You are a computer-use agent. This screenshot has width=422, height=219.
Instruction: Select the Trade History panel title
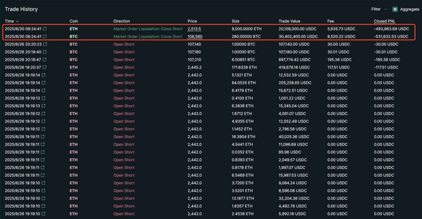click(x=21, y=9)
